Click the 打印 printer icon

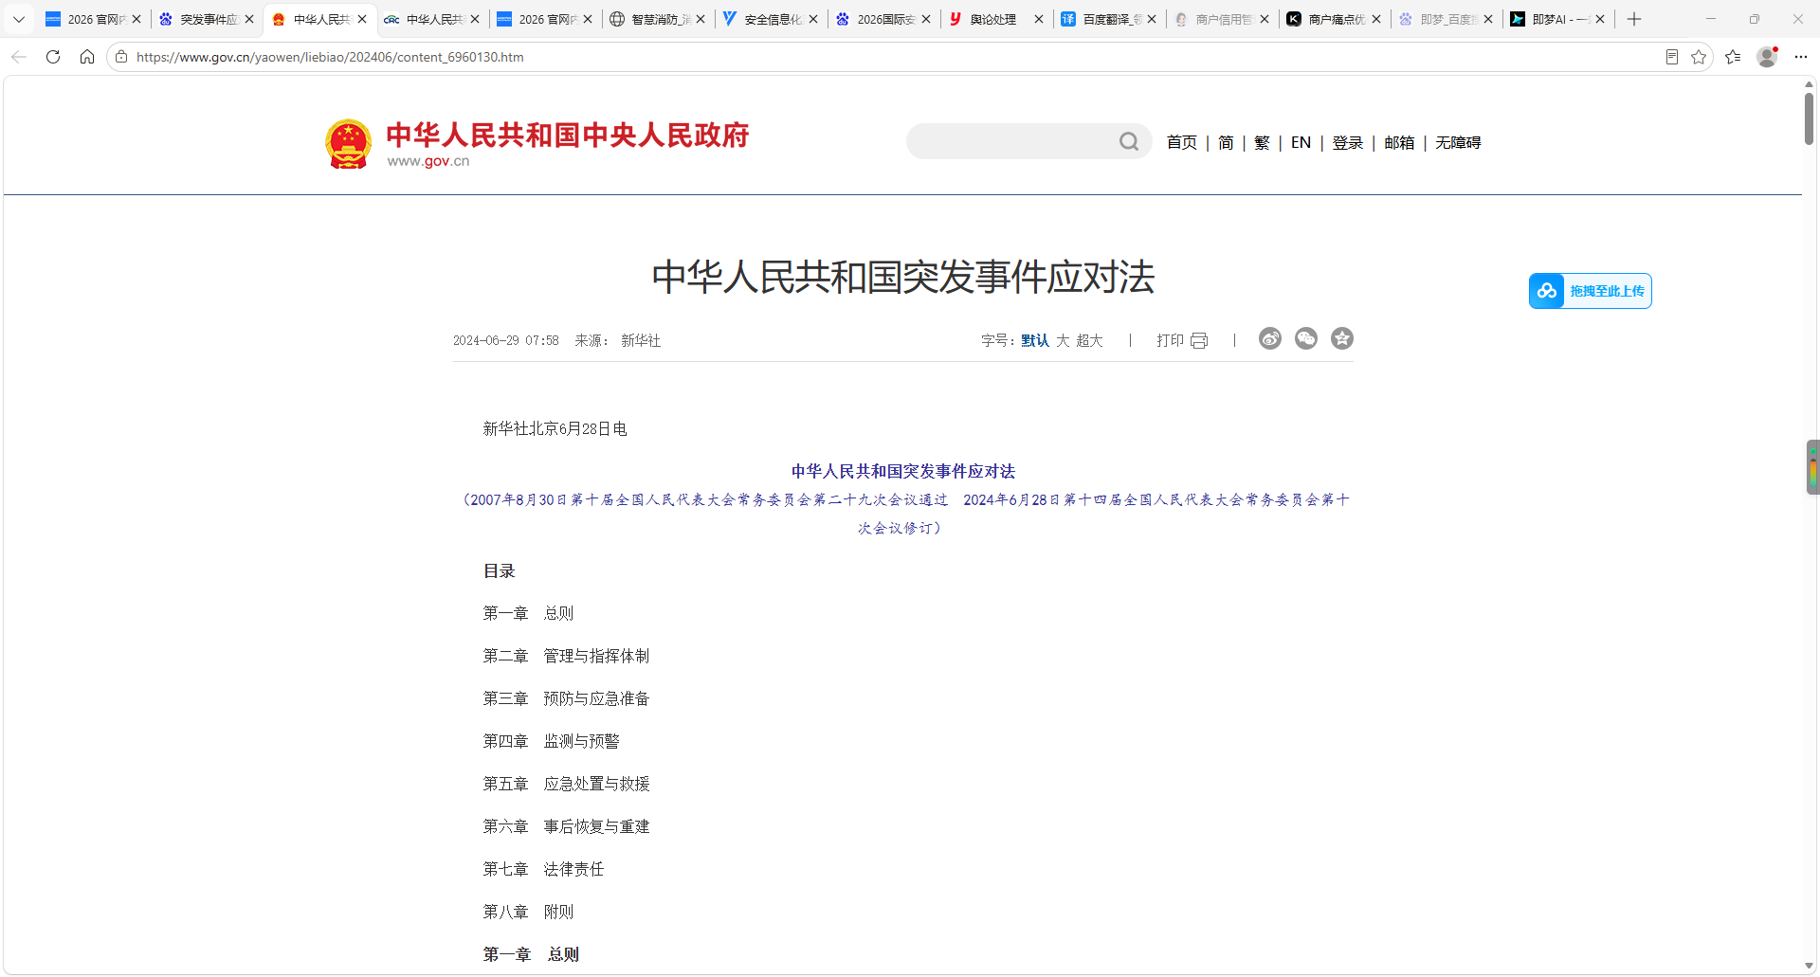[x=1199, y=340]
